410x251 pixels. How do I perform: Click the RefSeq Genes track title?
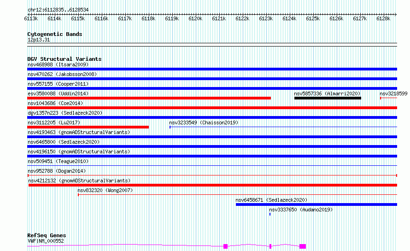point(47,235)
